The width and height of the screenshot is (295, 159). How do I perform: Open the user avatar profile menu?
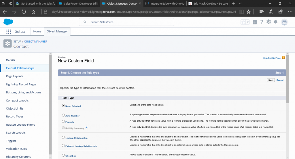(x=284, y=22)
